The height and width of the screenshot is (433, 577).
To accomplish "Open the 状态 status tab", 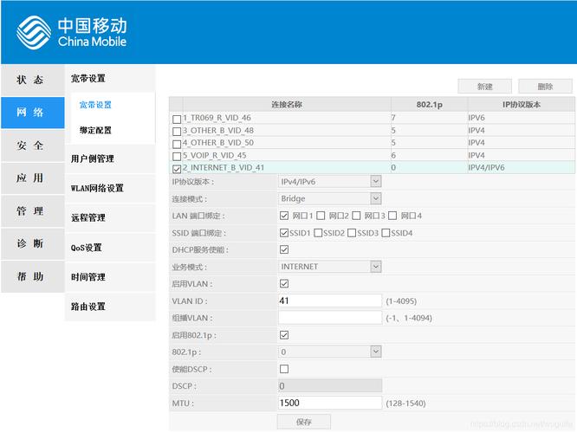I will click(33, 80).
